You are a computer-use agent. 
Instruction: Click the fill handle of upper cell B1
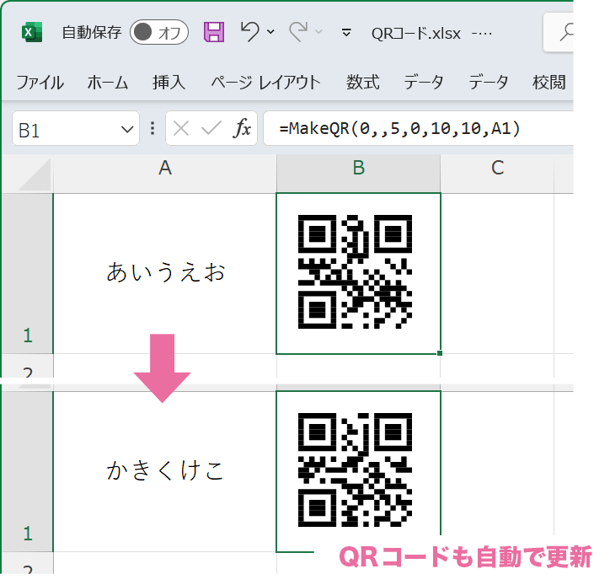point(440,353)
